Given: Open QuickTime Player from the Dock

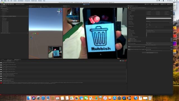Looking at the screenshot, I should pyautogui.click(x=124, y=98).
